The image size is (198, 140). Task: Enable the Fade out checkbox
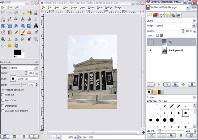pyautogui.click(x=3, y=95)
